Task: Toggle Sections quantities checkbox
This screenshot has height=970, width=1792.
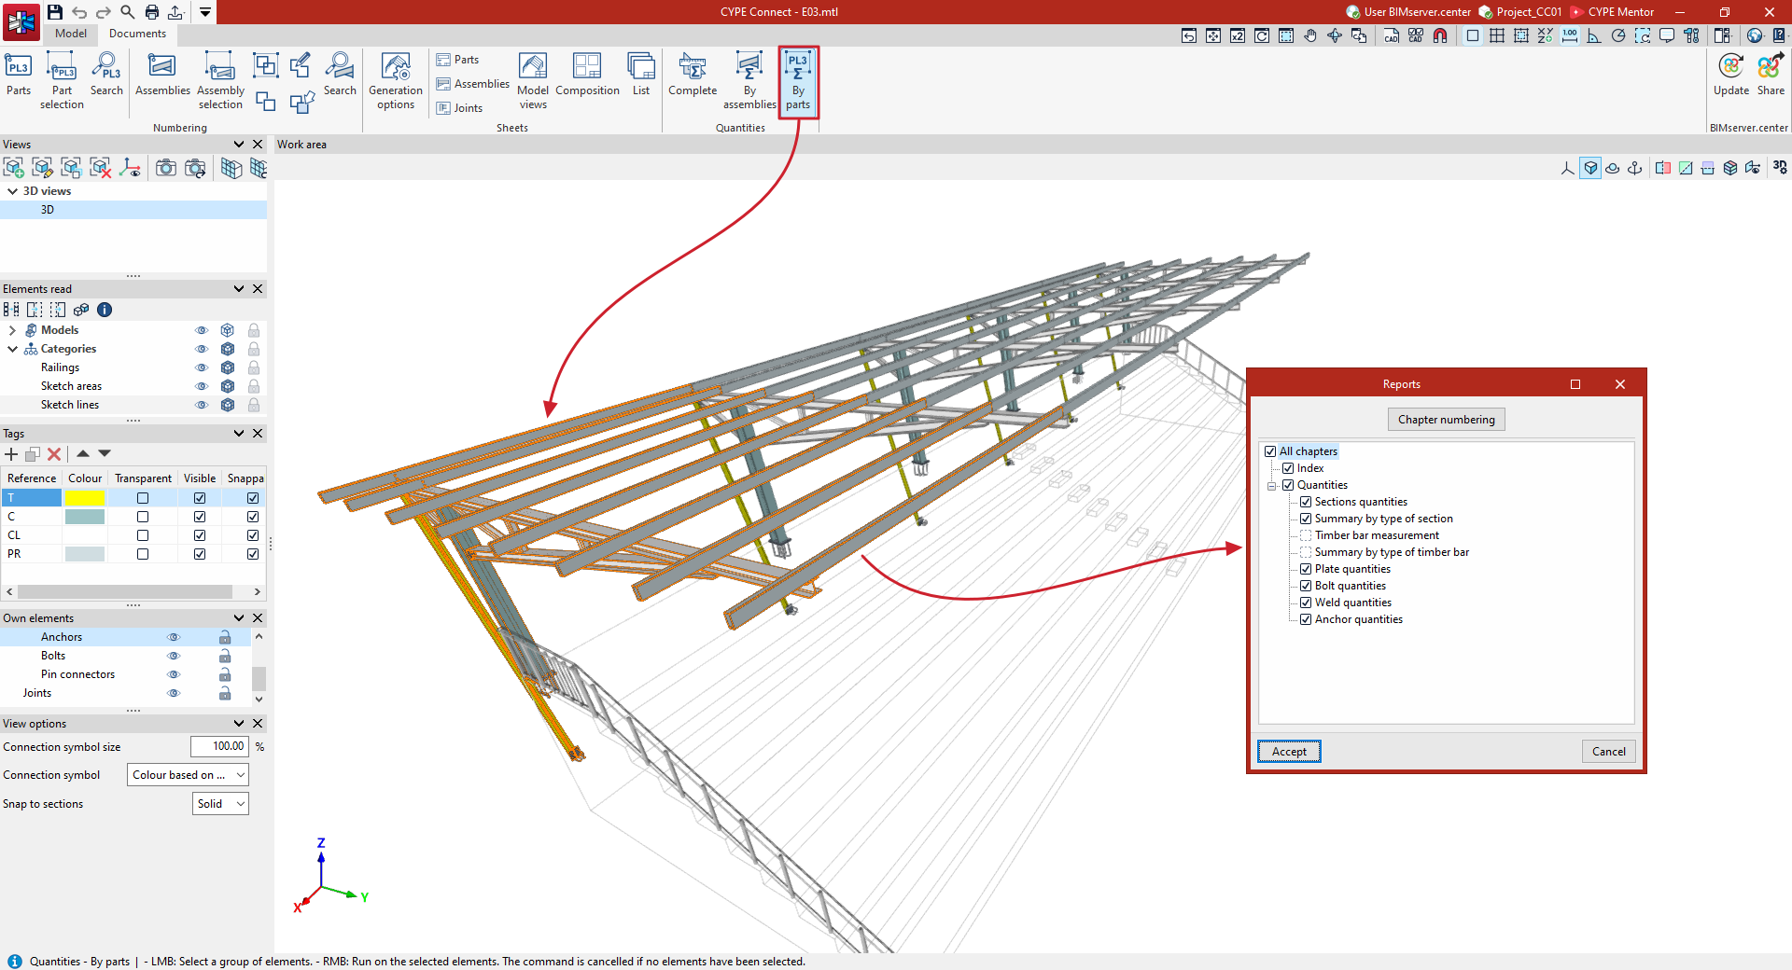Action: tap(1306, 502)
